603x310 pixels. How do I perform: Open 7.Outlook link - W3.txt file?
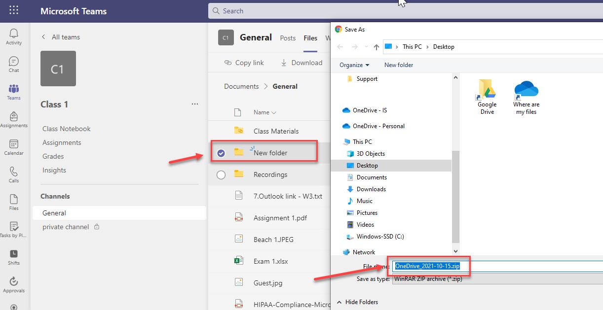(288, 196)
